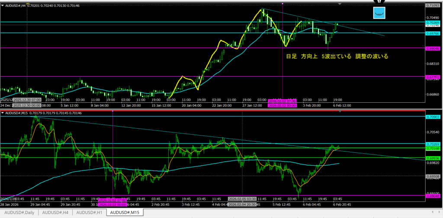Open the AUDUSD#,H1 chart tab
This screenshot has width=443, height=218.
point(90,212)
